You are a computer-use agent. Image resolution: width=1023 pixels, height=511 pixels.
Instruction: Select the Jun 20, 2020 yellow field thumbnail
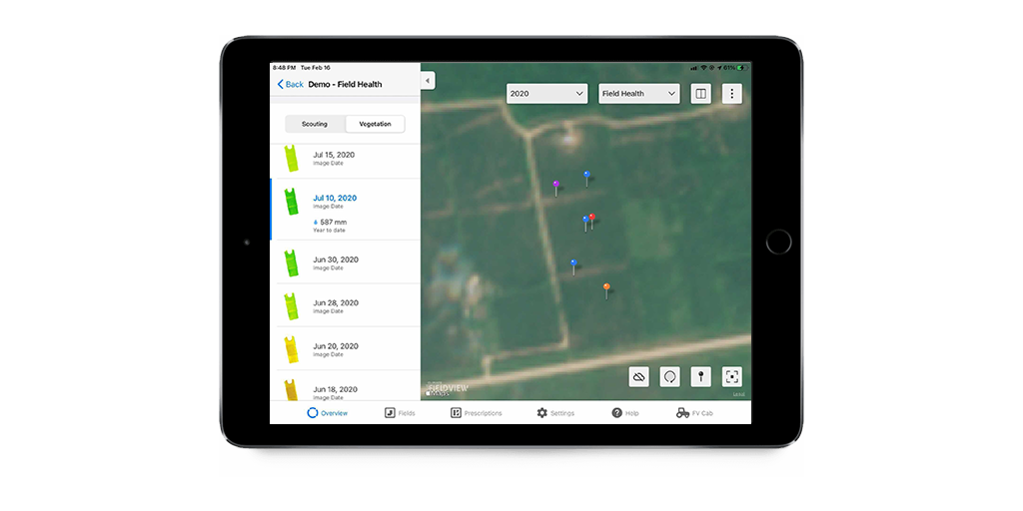click(291, 348)
